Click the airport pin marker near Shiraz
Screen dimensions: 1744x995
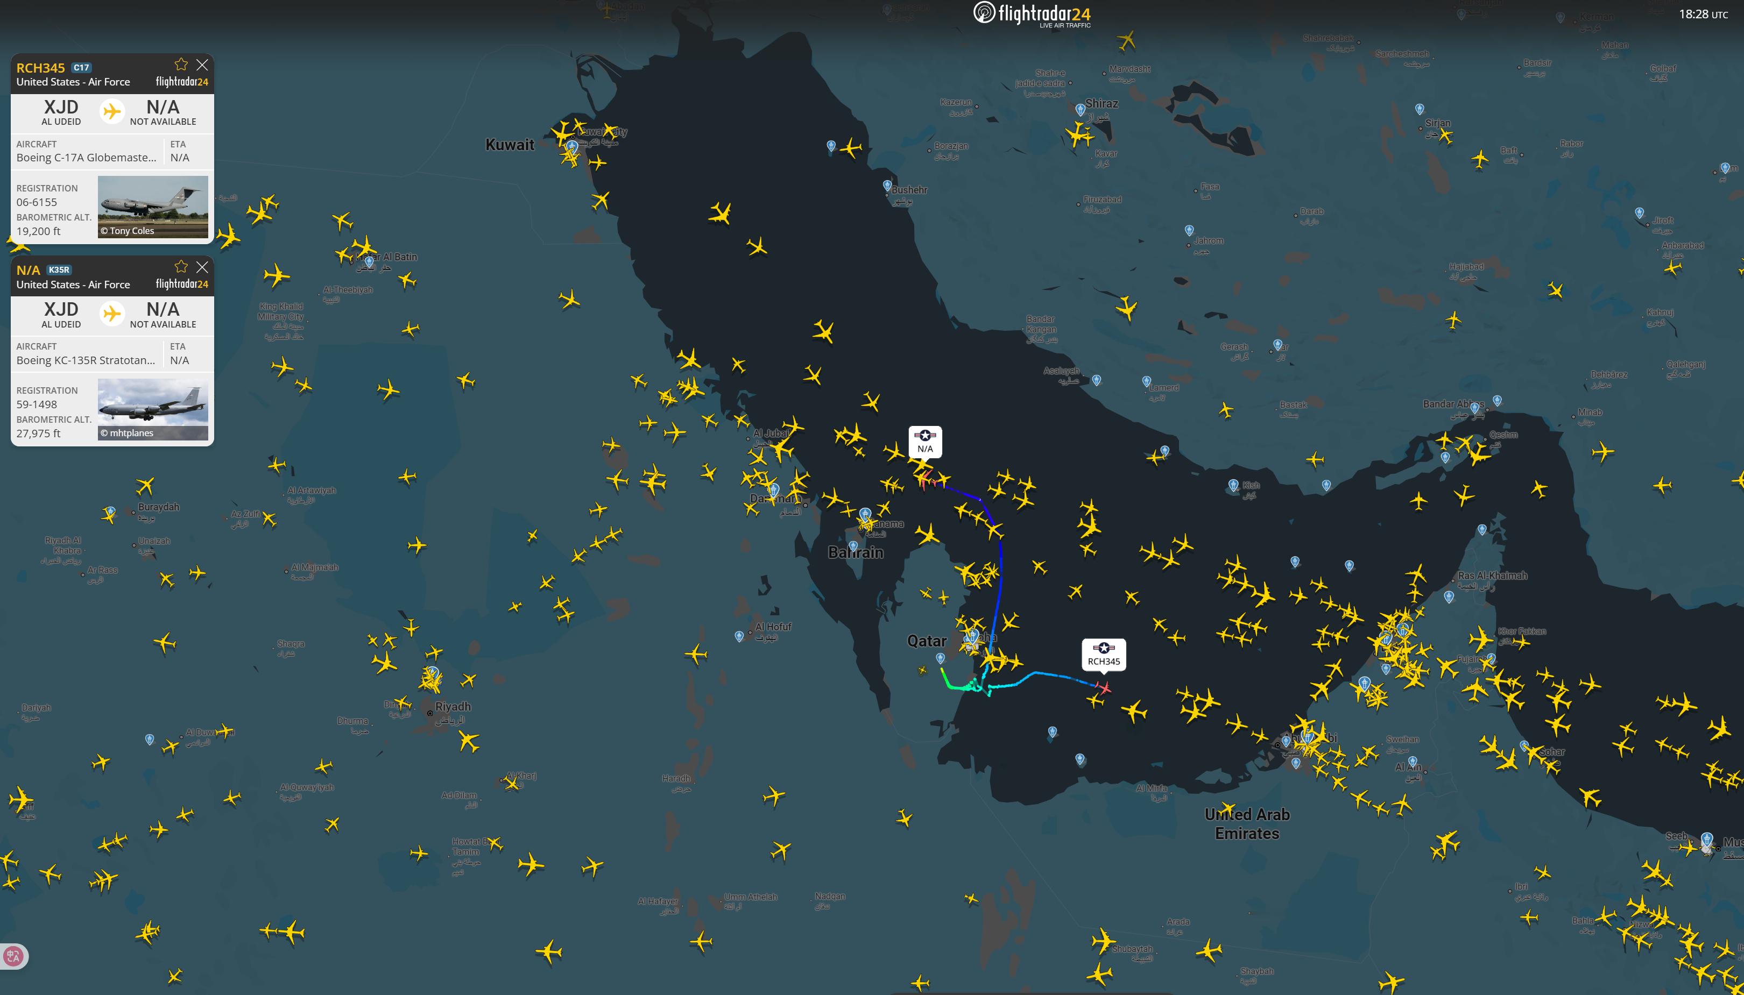1080,109
